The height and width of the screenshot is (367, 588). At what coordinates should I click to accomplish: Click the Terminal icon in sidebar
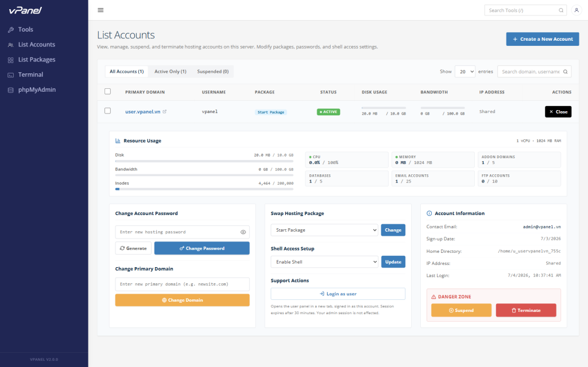pos(11,75)
